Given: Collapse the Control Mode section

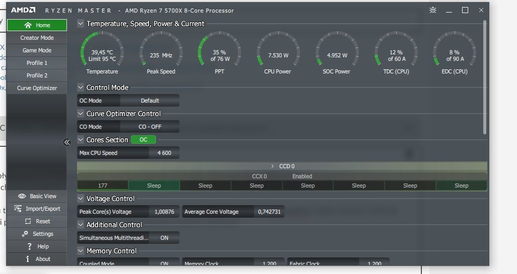Looking at the screenshot, I should tap(80, 87).
